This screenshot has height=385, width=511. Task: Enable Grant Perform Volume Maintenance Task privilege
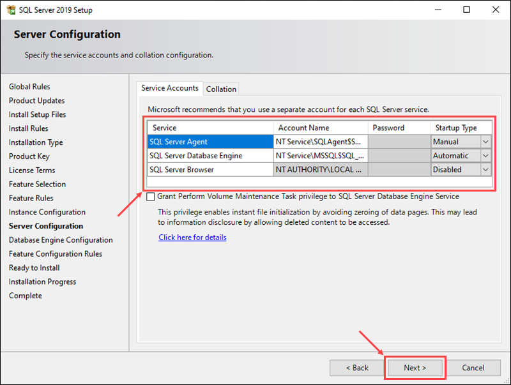[x=150, y=196]
